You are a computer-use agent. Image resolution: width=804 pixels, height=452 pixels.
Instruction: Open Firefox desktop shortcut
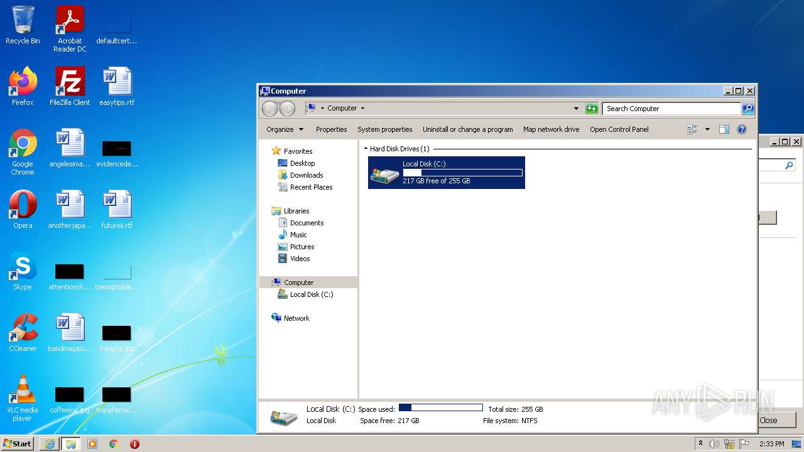(23, 86)
